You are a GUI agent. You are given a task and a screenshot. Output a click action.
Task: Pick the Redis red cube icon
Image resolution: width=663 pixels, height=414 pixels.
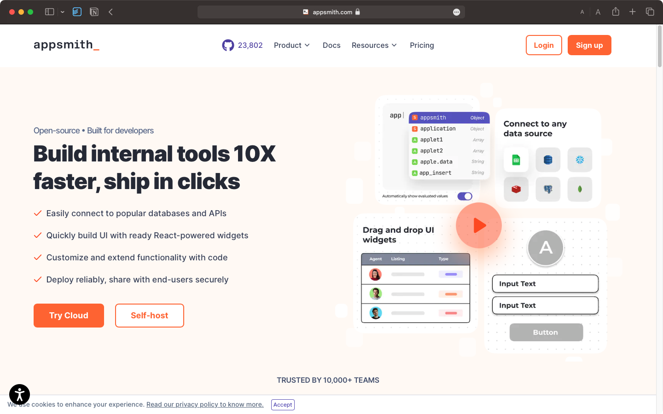point(516,189)
